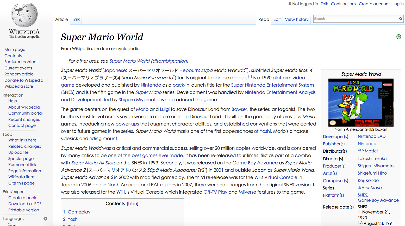Open Current events link
Viewport: 405px width, 226px height.
pos(18,68)
